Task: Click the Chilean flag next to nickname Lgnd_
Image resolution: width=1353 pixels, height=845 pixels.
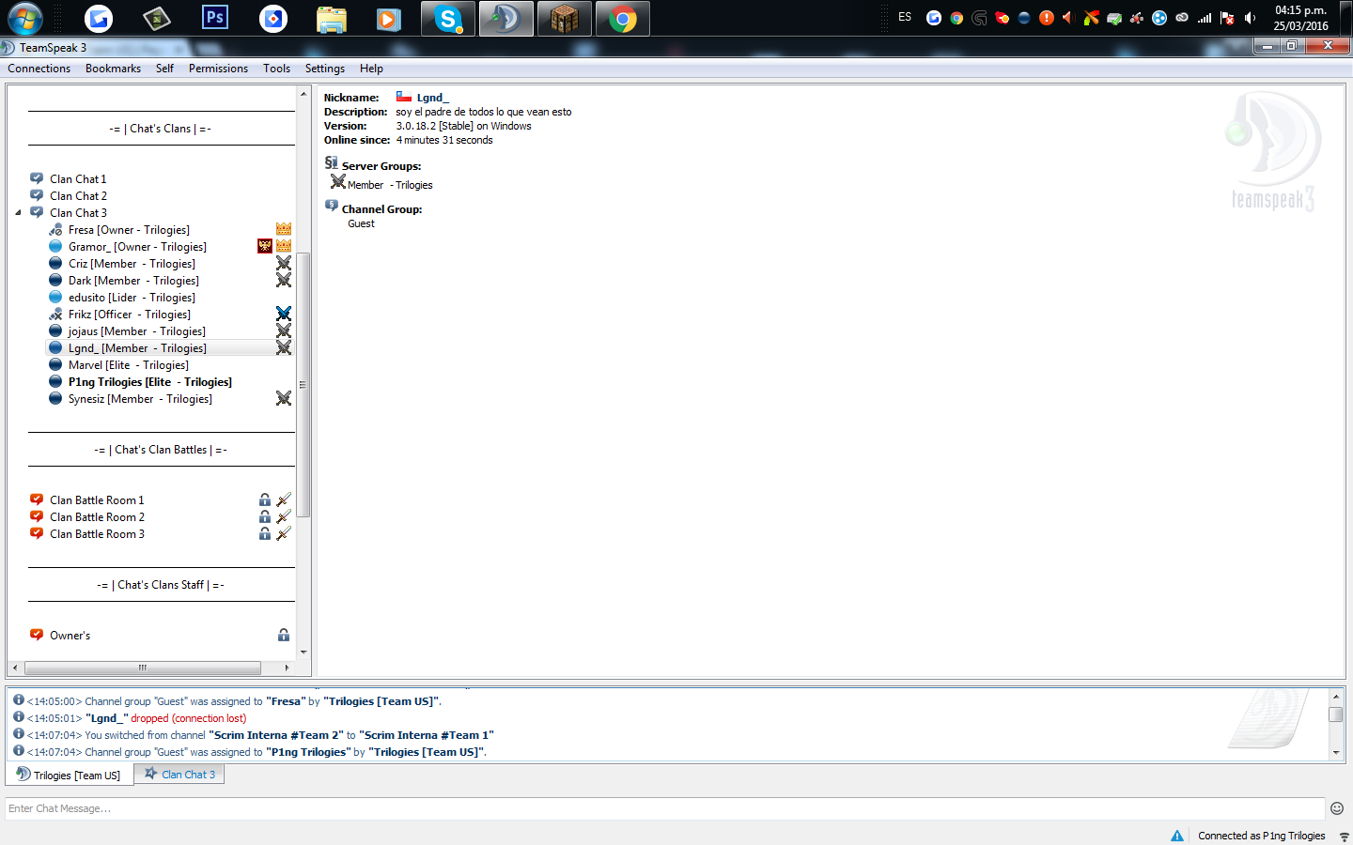Action: coord(404,97)
